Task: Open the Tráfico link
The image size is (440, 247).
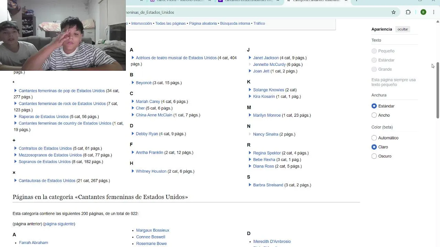Action: point(259,23)
